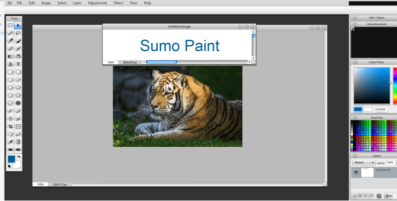The width and height of the screenshot is (397, 201).
Task: Open the Filters menu
Action: 118,3
